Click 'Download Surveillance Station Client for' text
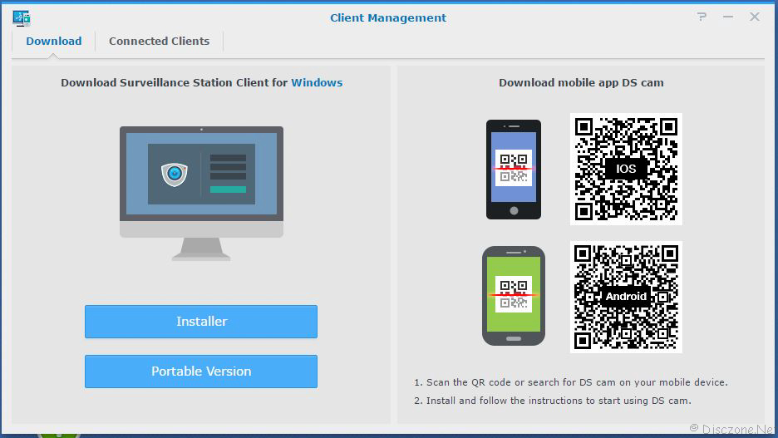 pyautogui.click(x=175, y=83)
